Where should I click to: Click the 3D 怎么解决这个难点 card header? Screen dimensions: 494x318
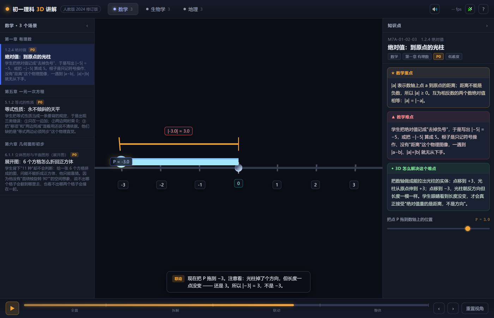[438, 169]
